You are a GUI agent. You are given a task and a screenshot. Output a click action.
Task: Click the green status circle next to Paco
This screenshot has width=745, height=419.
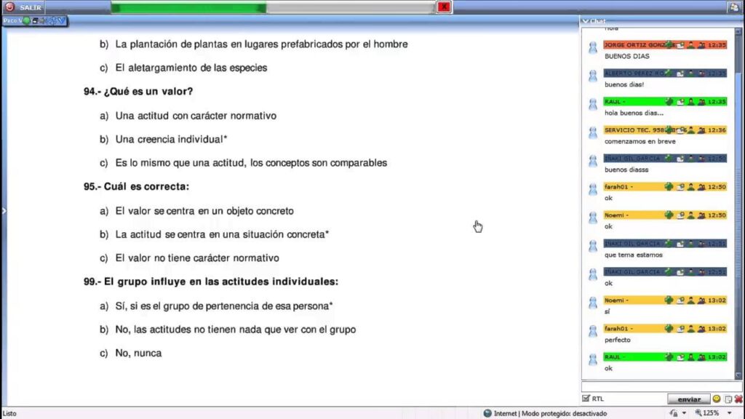tap(26, 20)
